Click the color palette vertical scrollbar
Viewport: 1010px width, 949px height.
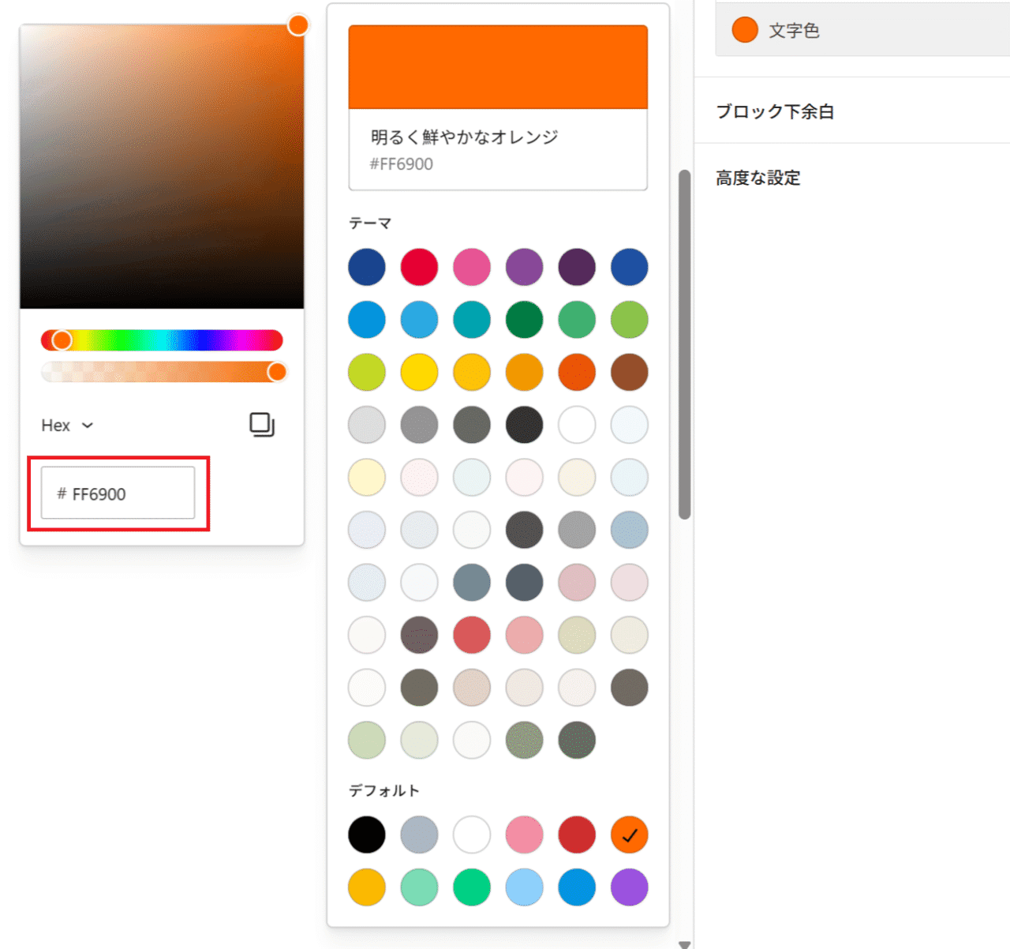[x=684, y=344]
